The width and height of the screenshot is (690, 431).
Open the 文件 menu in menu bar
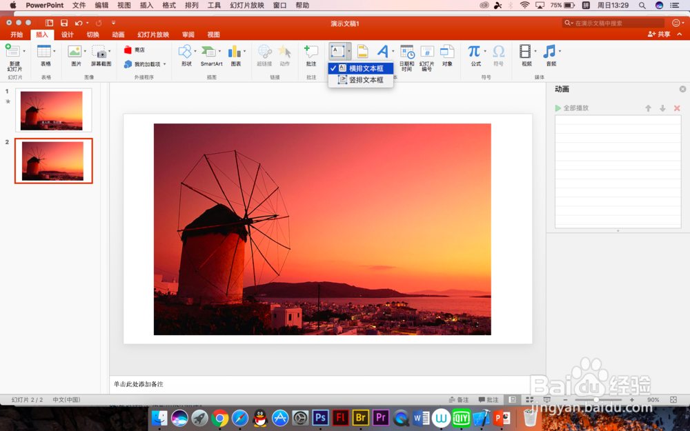79,6
